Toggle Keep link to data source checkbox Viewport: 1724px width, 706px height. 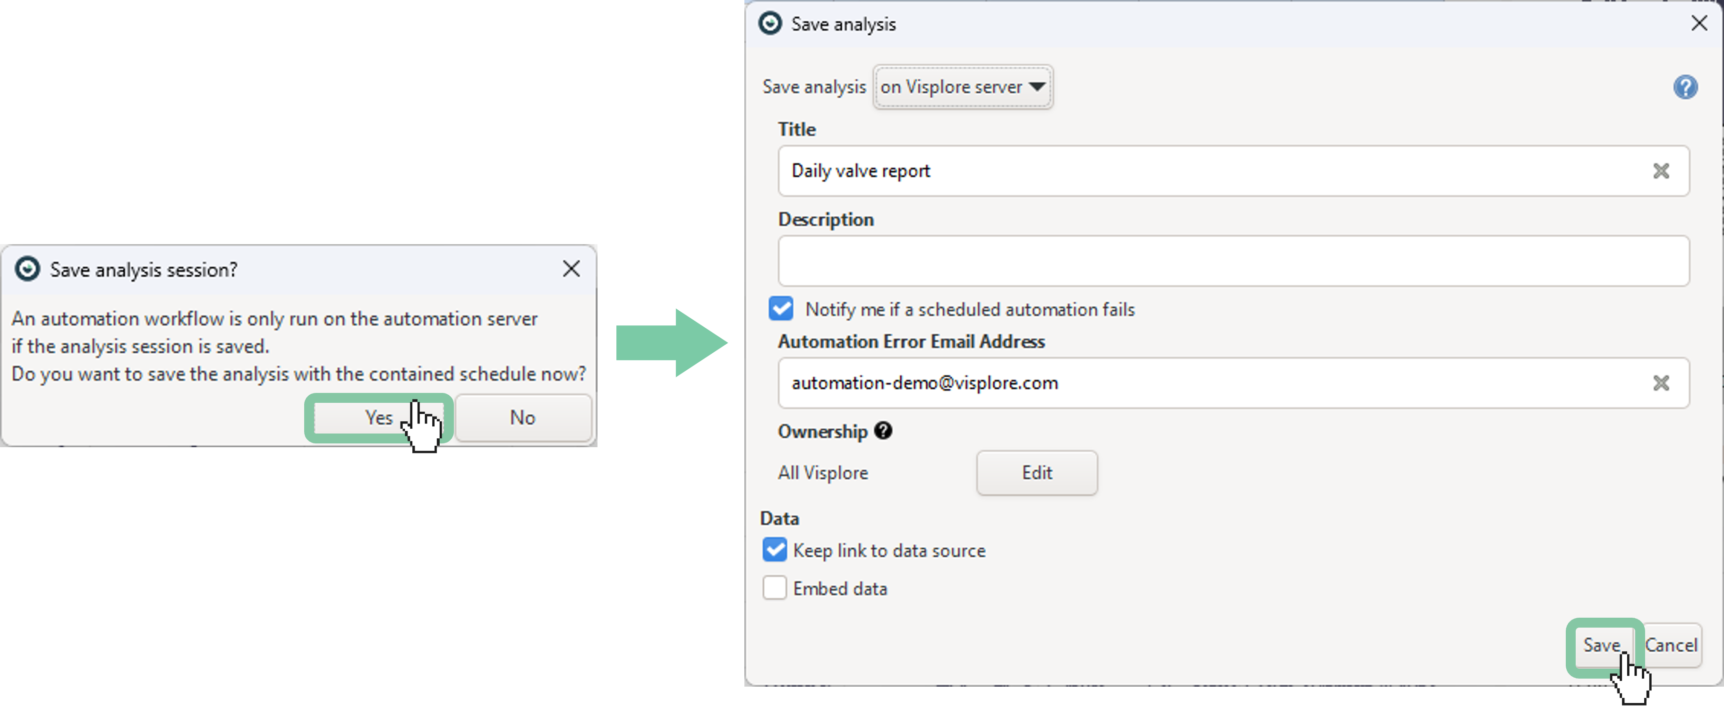tap(775, 550)
